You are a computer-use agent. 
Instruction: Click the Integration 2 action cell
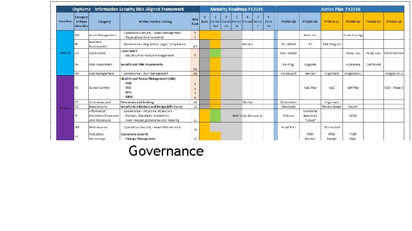tap(394, 74)
